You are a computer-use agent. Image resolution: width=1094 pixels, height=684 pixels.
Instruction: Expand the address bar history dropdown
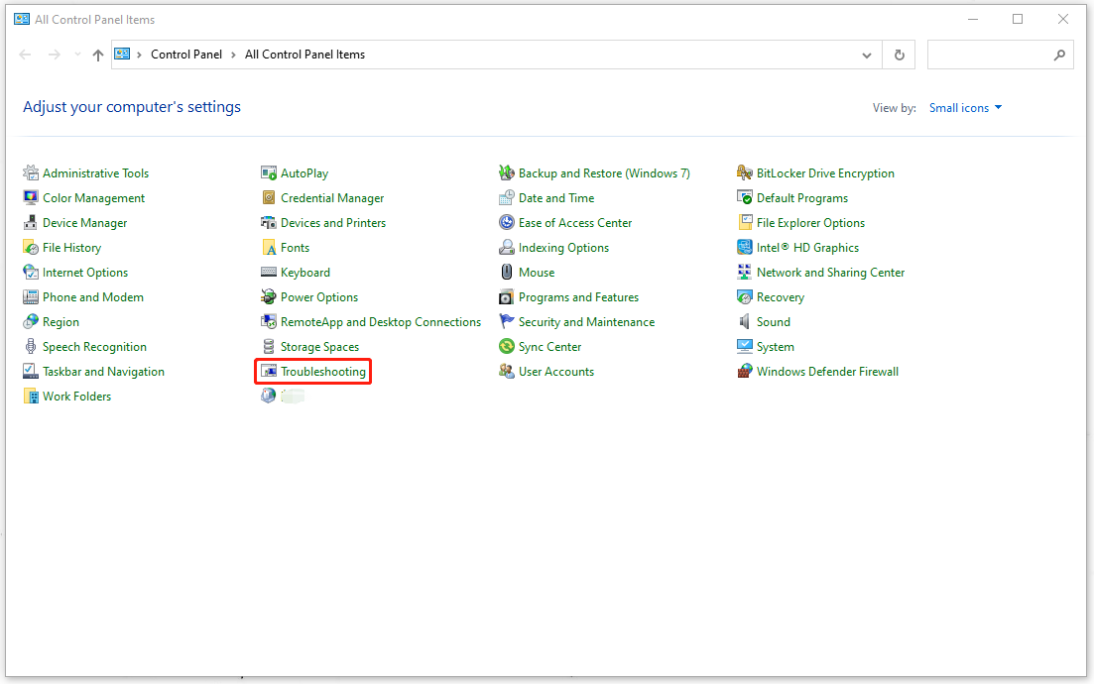coord(865,55)
